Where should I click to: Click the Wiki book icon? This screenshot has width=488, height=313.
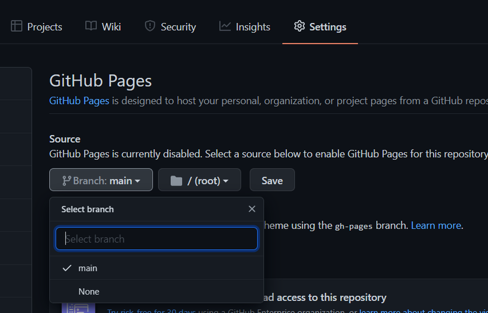91,27
